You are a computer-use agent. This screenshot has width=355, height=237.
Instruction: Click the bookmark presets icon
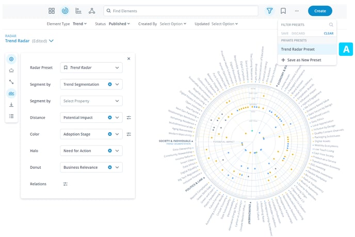click(283, 11)
